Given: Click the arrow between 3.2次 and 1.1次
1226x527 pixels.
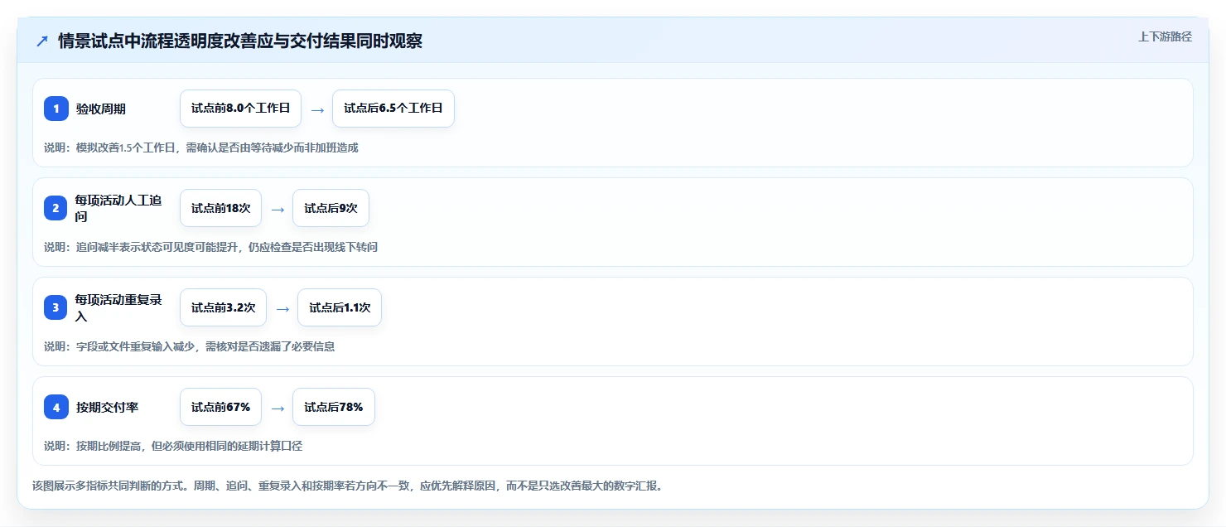Looking at the screenshot, I should pyautogui.click(x=282, y=308).
